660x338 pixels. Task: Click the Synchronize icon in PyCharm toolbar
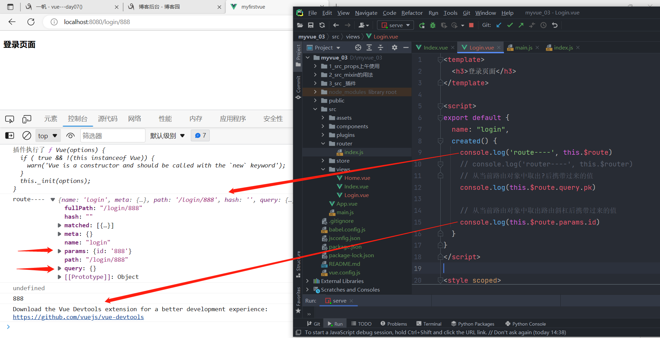coord(322,25)
